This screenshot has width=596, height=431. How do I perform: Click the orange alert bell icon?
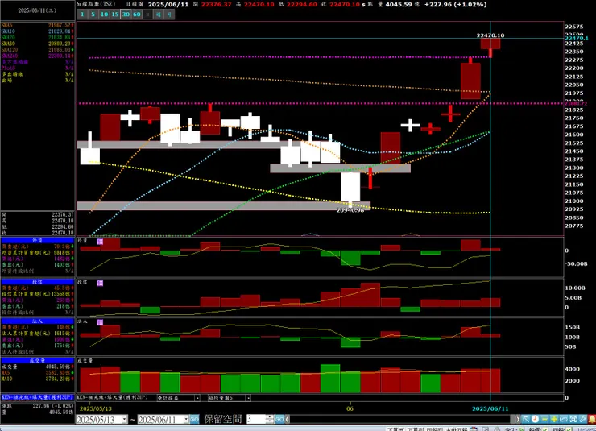pyautogui.click(x=592, y=419)
